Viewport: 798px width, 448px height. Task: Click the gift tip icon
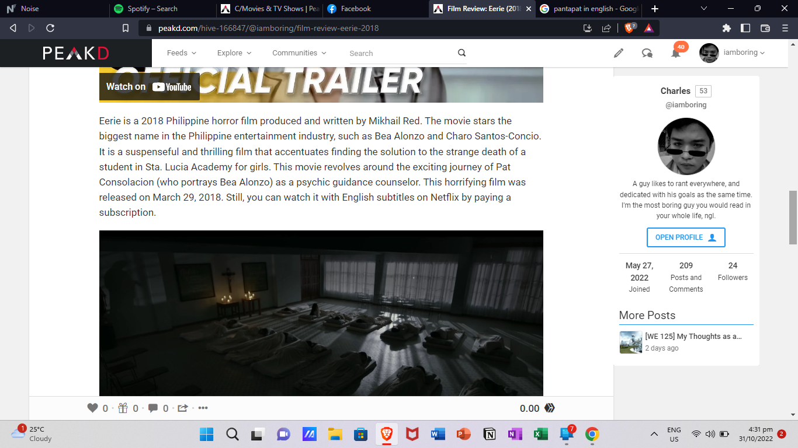(x=123, y=408)
